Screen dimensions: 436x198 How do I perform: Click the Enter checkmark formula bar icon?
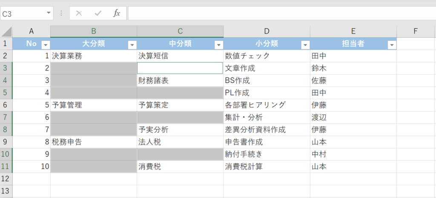[98, 13]
